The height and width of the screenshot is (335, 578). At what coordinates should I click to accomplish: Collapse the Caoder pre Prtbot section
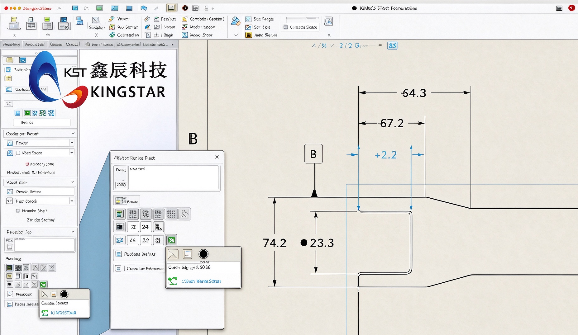click(73, 134)
